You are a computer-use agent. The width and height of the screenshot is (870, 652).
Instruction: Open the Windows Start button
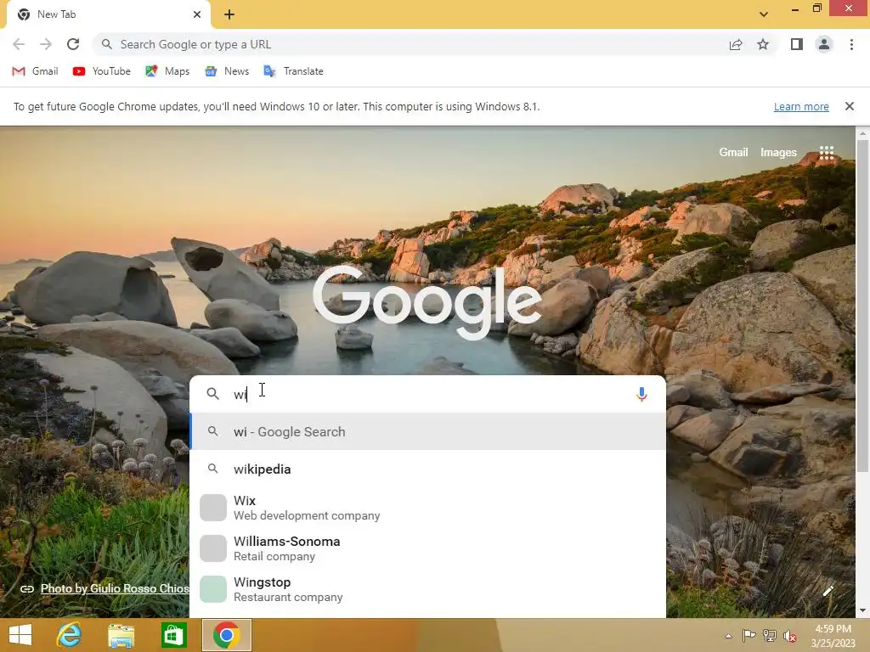click(20, 635)
